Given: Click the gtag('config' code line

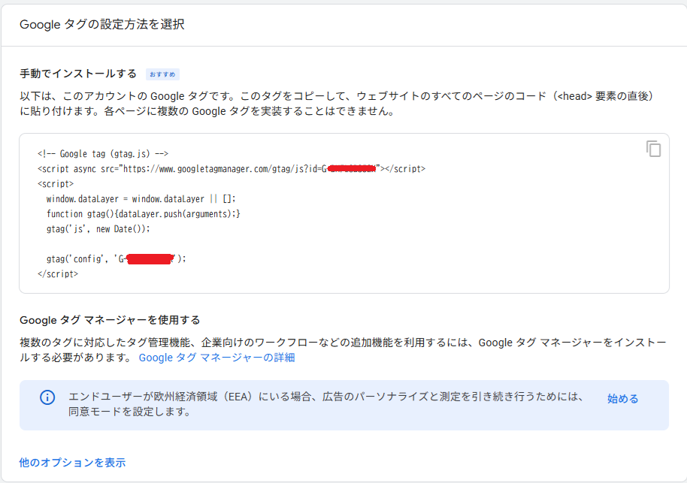Looking at the screenshot, I should point(116,259).
